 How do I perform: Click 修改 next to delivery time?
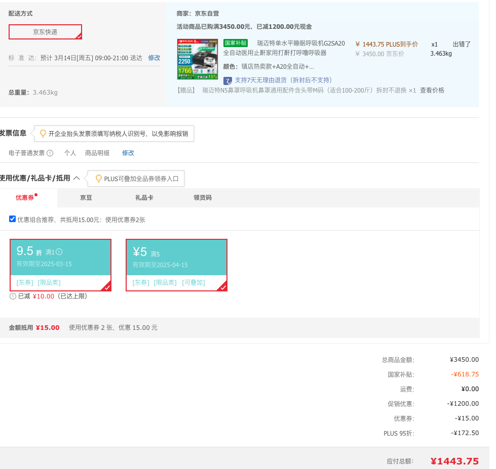(155, 58)
